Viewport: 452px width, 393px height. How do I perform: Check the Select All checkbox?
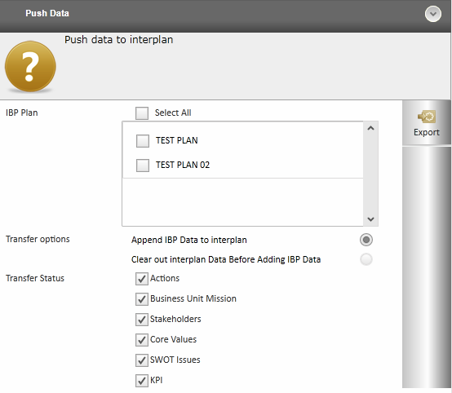142,113
